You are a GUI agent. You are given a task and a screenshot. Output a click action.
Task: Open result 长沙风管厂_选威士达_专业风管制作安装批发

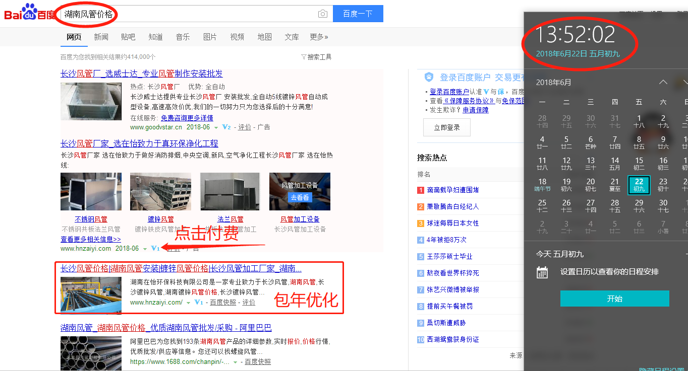click(x=141, y=73)
